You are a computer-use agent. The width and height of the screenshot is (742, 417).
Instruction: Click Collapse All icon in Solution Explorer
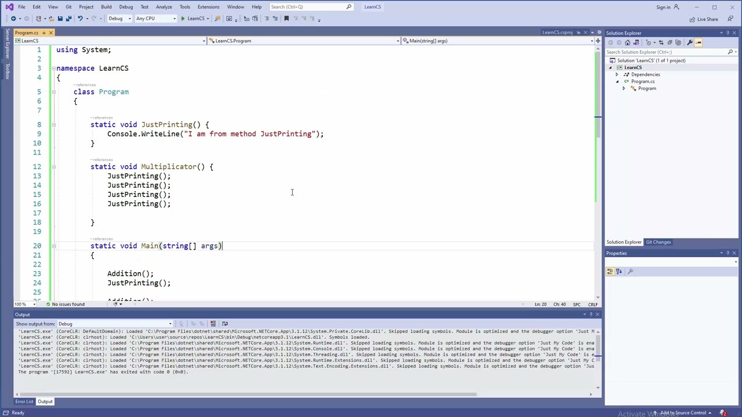point(670,43)
